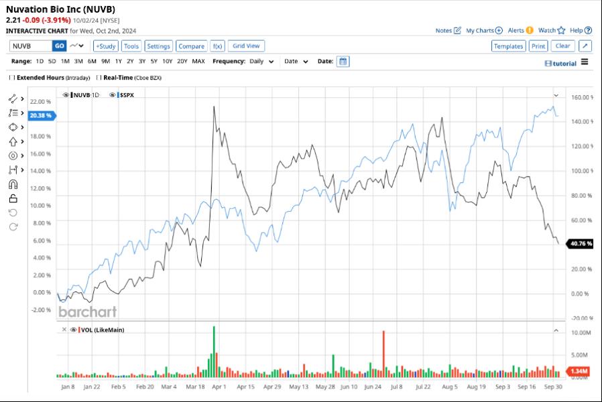This screenshot has height=402, width=602.
Task: Open the chart type dropdown
Action: [x=77, y=46]
